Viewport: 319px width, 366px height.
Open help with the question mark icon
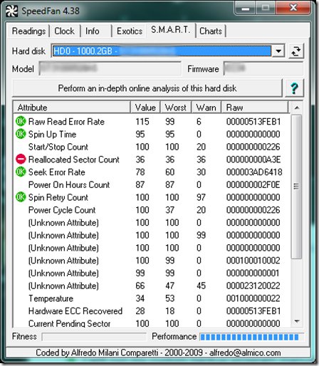click(294, 88)
